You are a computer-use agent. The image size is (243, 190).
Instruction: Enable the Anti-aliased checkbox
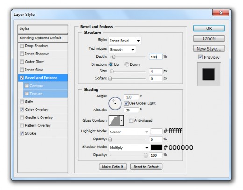coord(131,120)
